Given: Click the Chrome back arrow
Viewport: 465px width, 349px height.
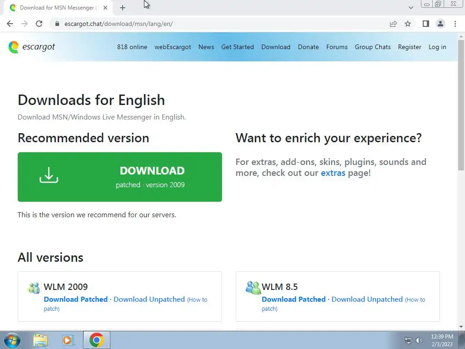Looking at the screenshot, I should pyautogui.click(x=10, y=24).
